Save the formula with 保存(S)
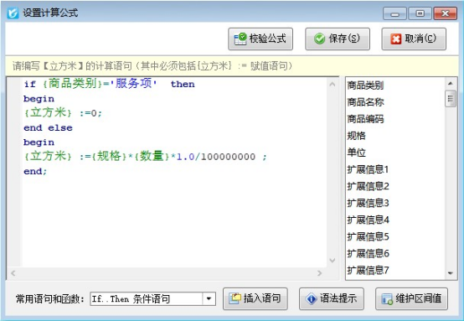464x321 pixels. (x=338, y=39)
